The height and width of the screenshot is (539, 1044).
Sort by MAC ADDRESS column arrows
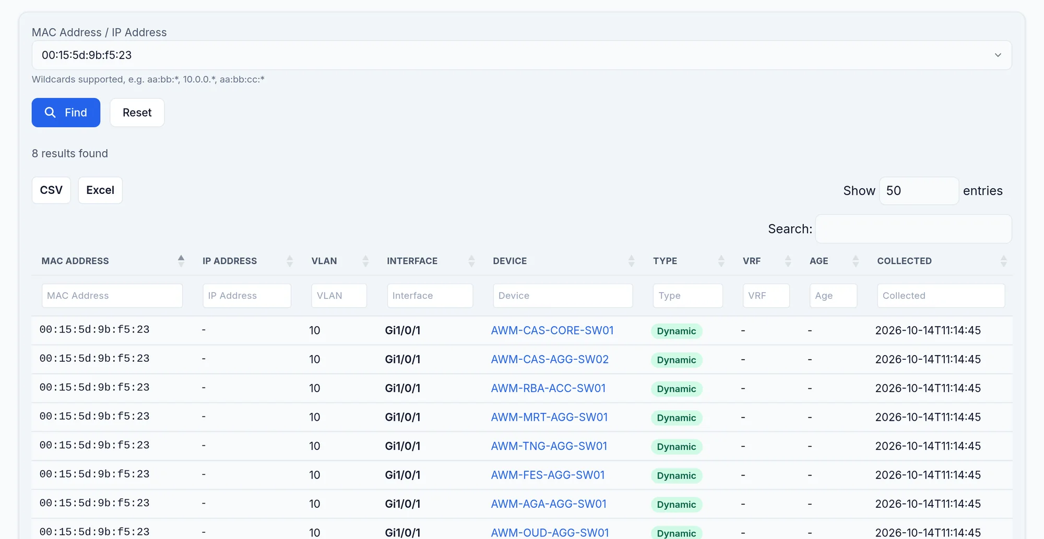click(181, 261)
